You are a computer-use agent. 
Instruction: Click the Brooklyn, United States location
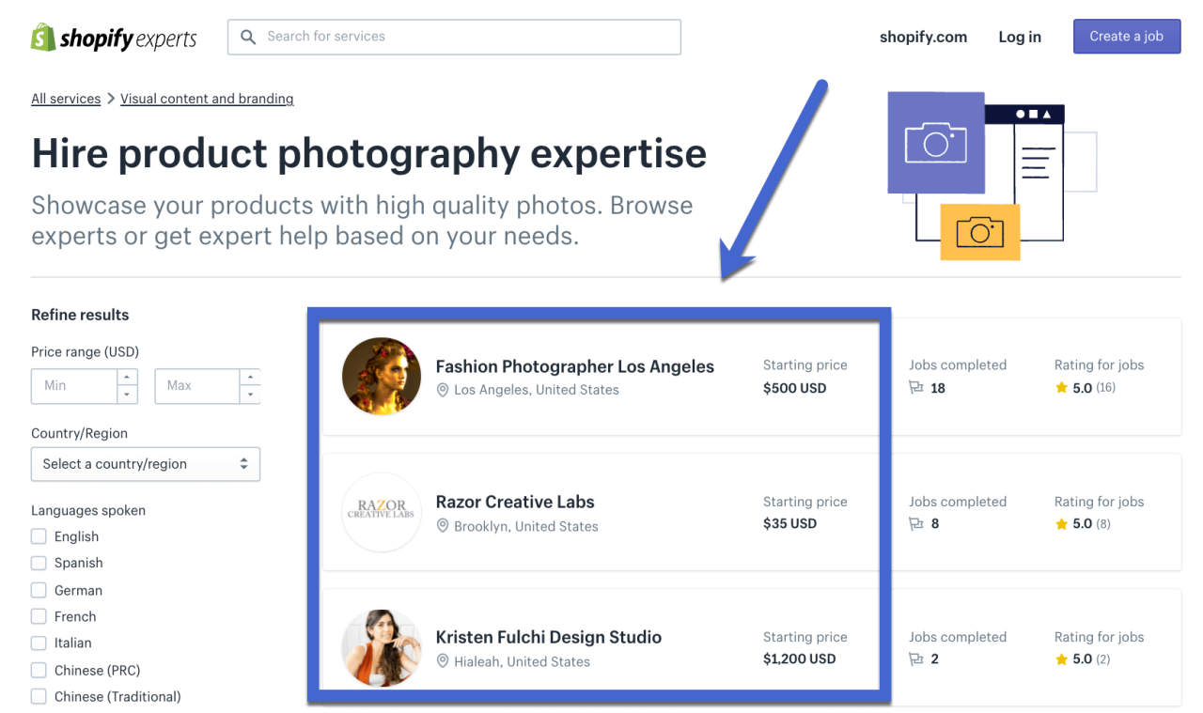tap(526, 526)
